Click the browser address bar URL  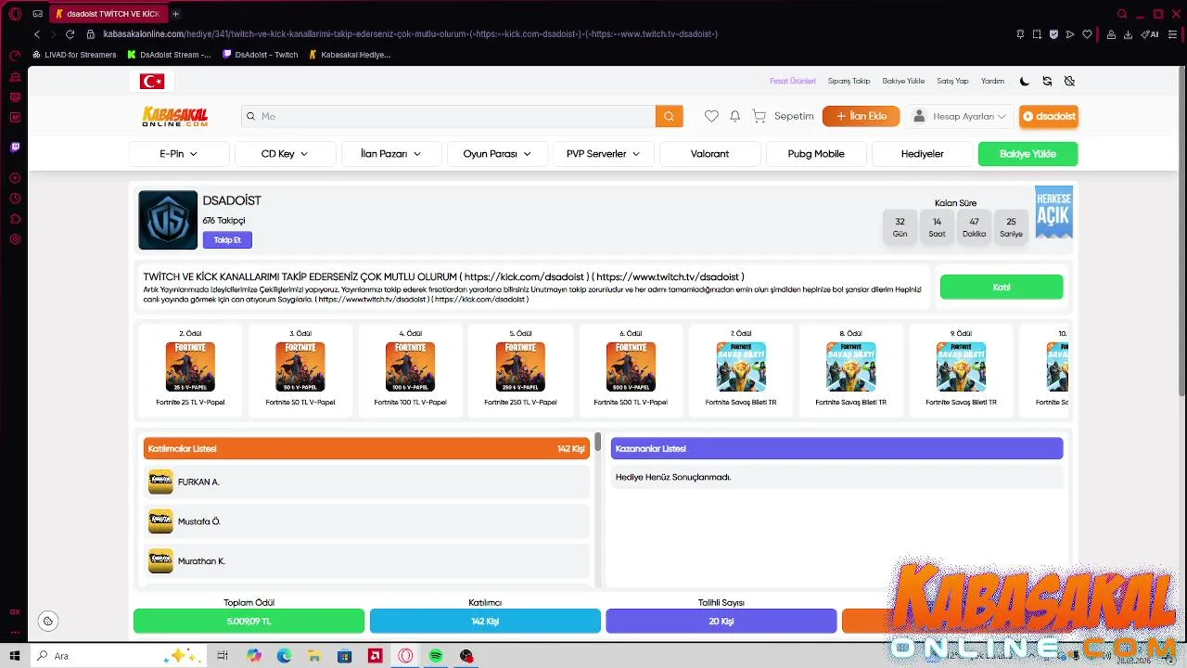411,34
